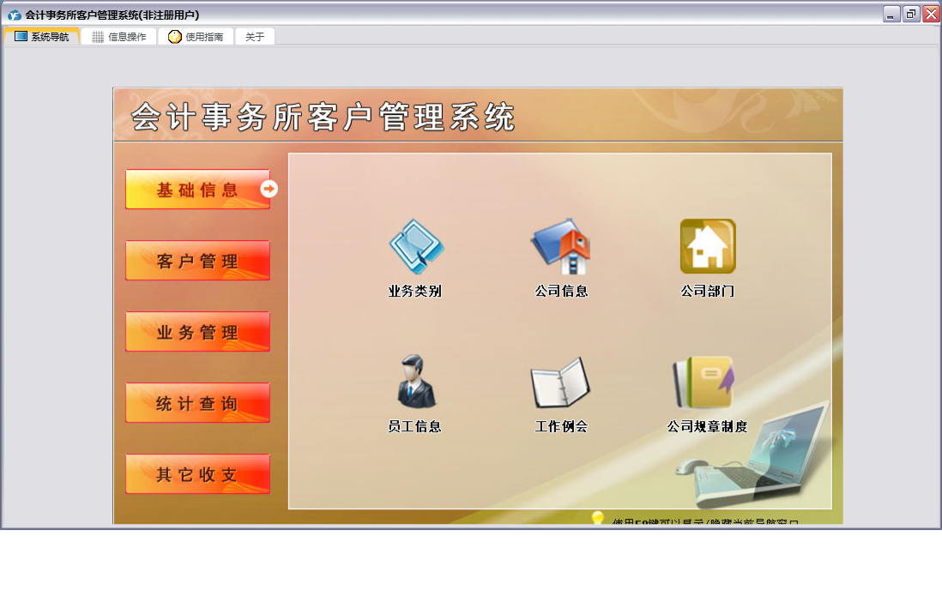Click the 公司部门 label text
The image size is (942, 614).
coord(708,292)
